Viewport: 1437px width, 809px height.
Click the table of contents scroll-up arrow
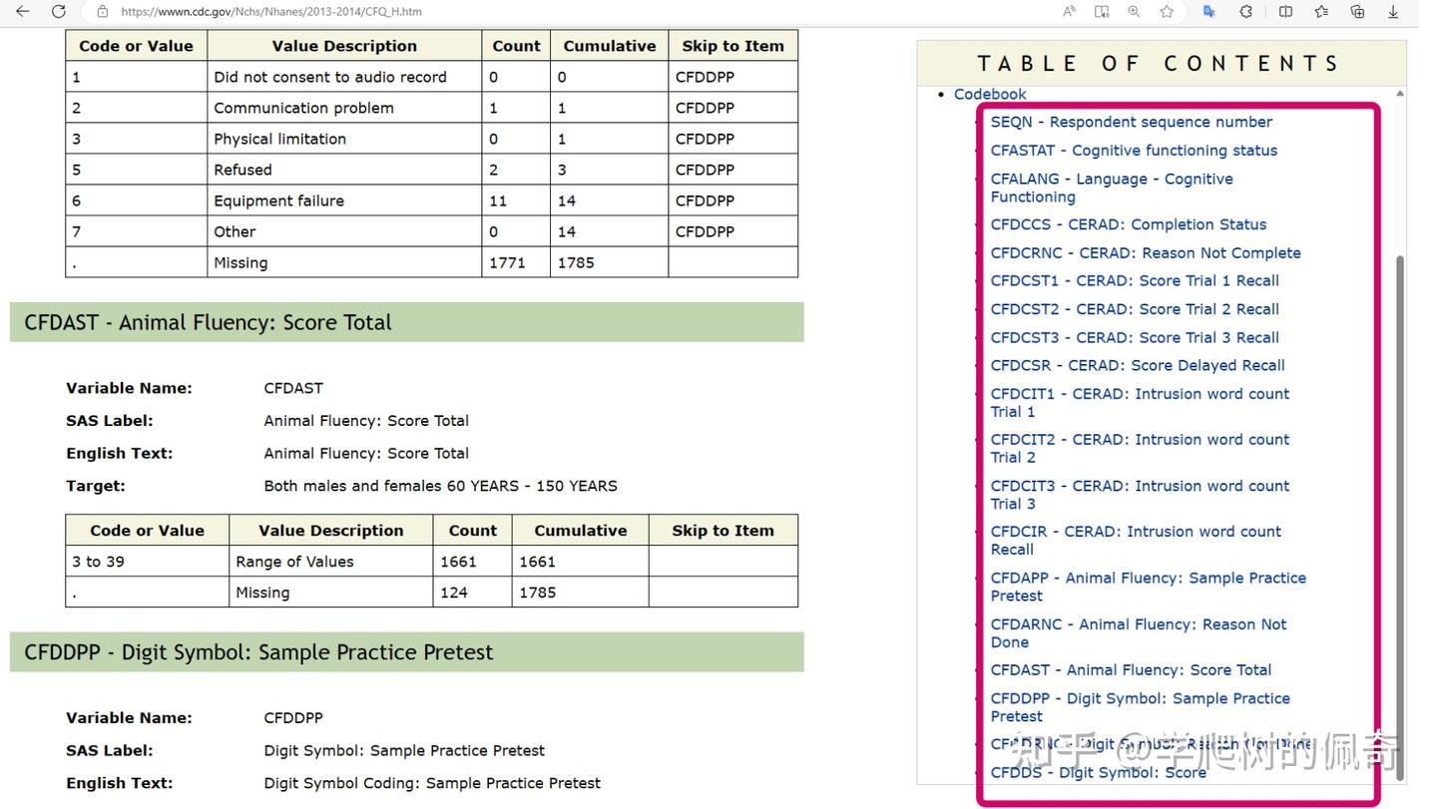tap(1399, 94)
